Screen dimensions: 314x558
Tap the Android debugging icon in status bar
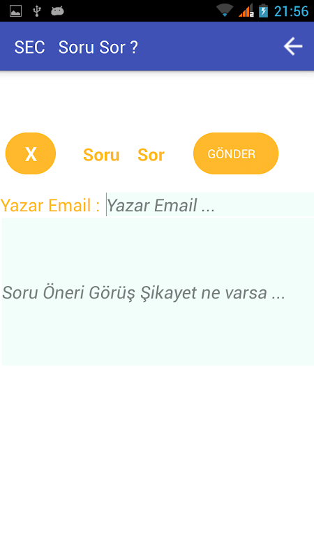(57, 11)
